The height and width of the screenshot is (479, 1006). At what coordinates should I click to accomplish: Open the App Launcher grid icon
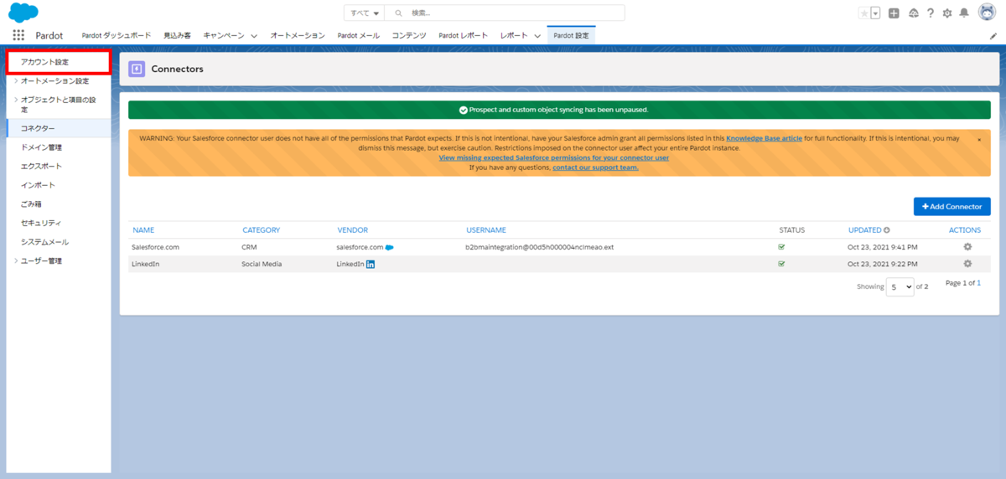click(18, 35)
